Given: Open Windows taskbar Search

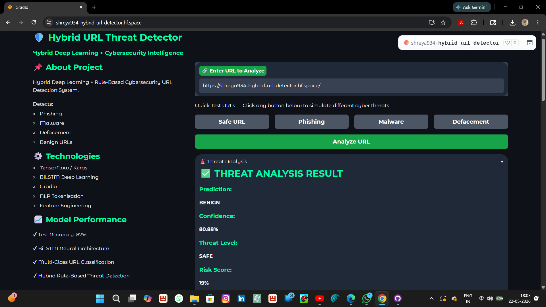Looking at the screenshot, I should coord(116,298).
